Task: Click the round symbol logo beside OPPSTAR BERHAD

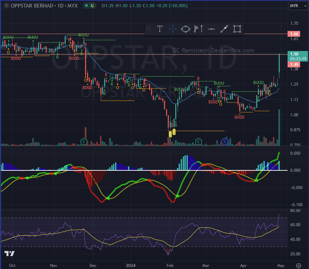Action: pos(6,5)
